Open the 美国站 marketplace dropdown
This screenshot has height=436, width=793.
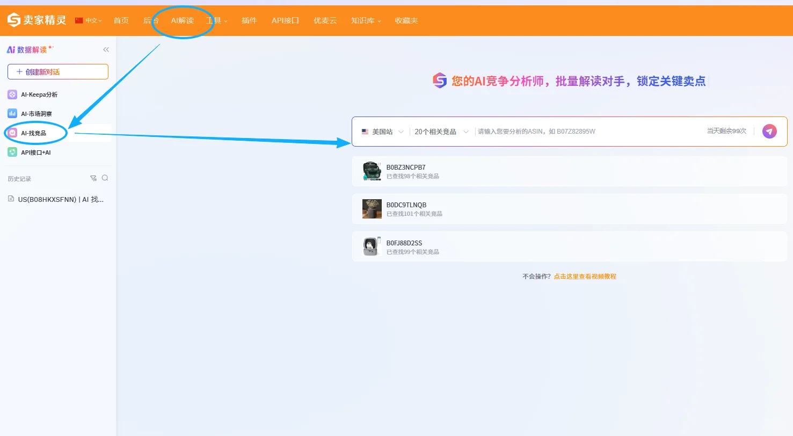pos(381,131)
